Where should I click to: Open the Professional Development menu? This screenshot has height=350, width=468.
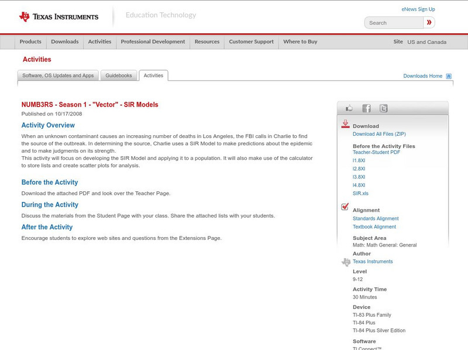153,42
